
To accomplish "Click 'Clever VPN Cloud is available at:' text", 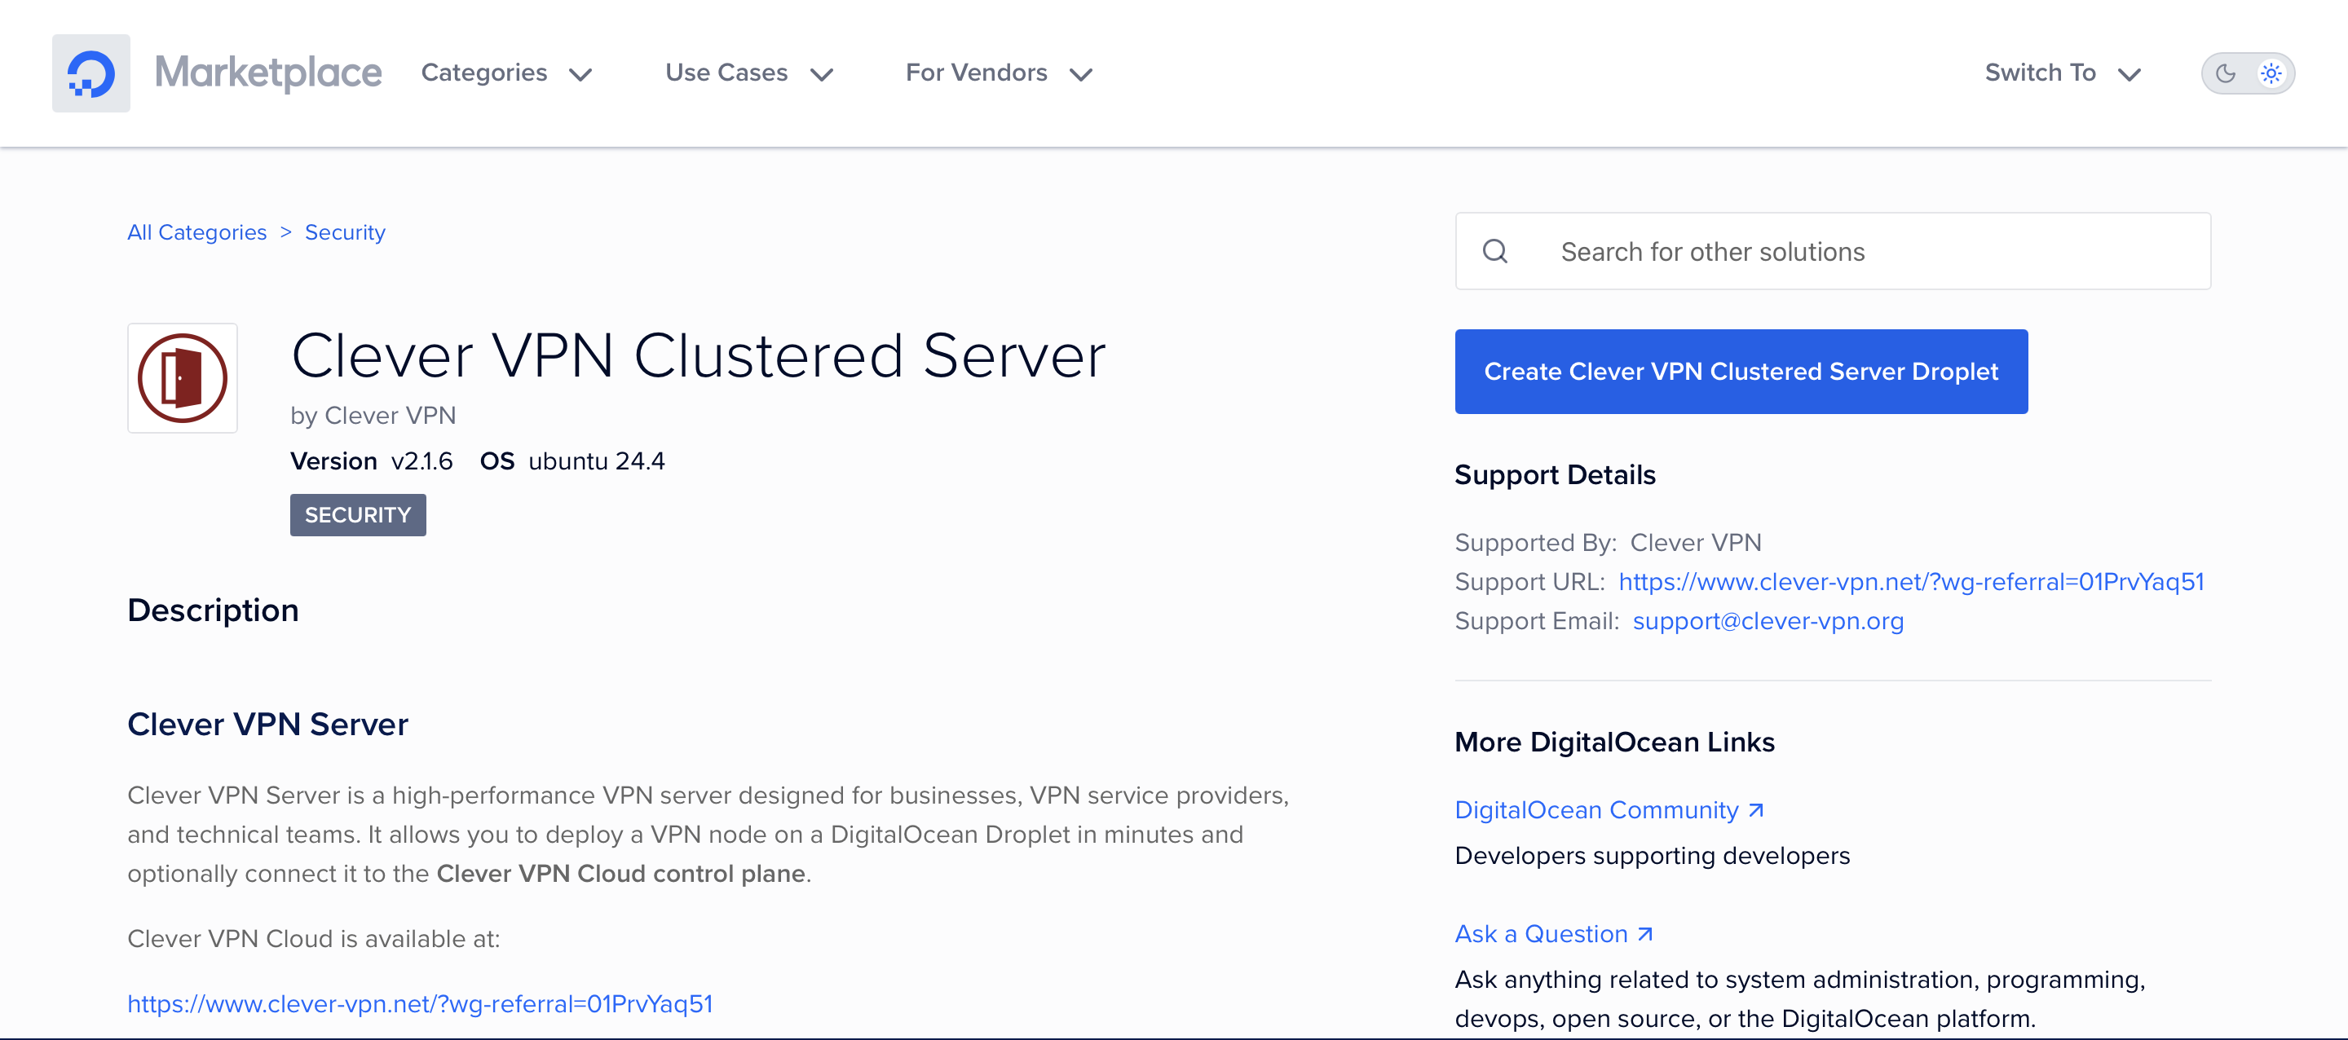I will 314,939.
